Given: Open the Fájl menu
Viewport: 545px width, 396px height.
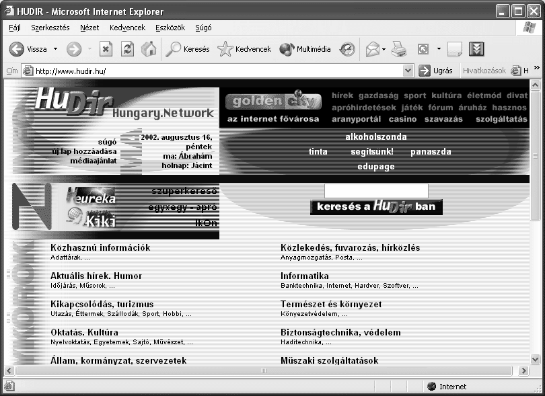Looking at the screenshot, I should (15, 28).
